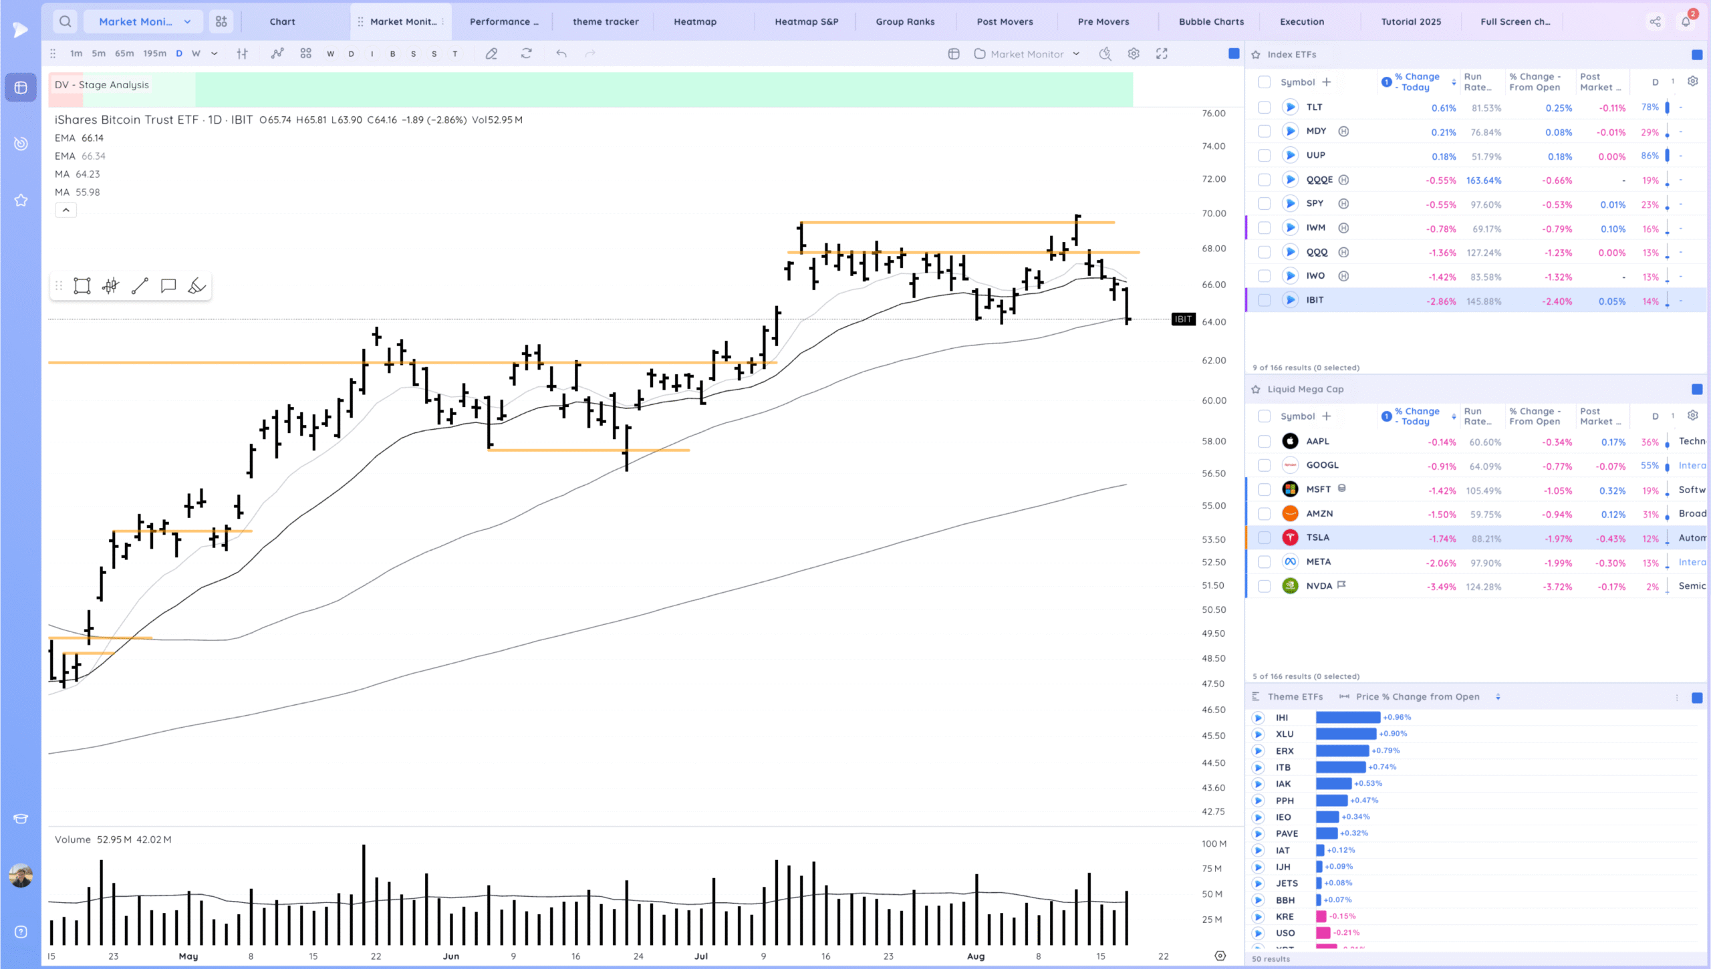Select the highlighter brush tool

coord(196,286)
